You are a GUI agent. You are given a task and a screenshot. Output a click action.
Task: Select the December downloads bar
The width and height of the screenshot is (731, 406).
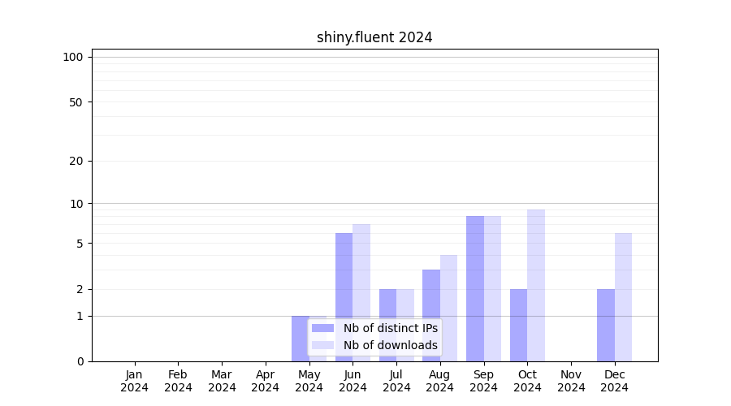coord(623,296)
